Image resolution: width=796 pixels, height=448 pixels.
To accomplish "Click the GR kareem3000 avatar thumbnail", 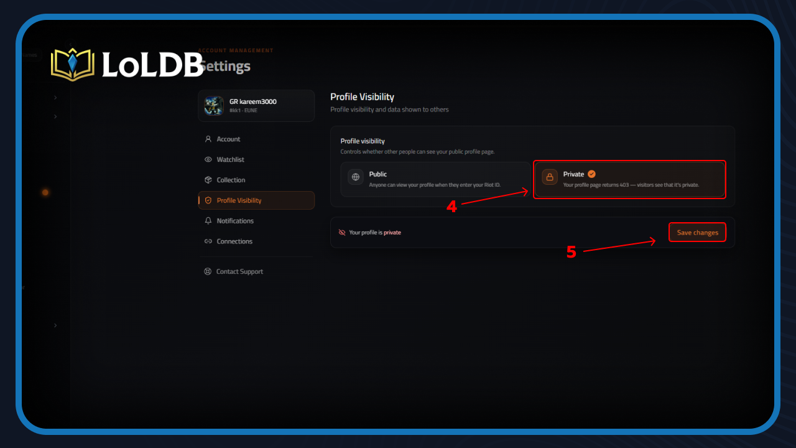I will coord(214,105).
